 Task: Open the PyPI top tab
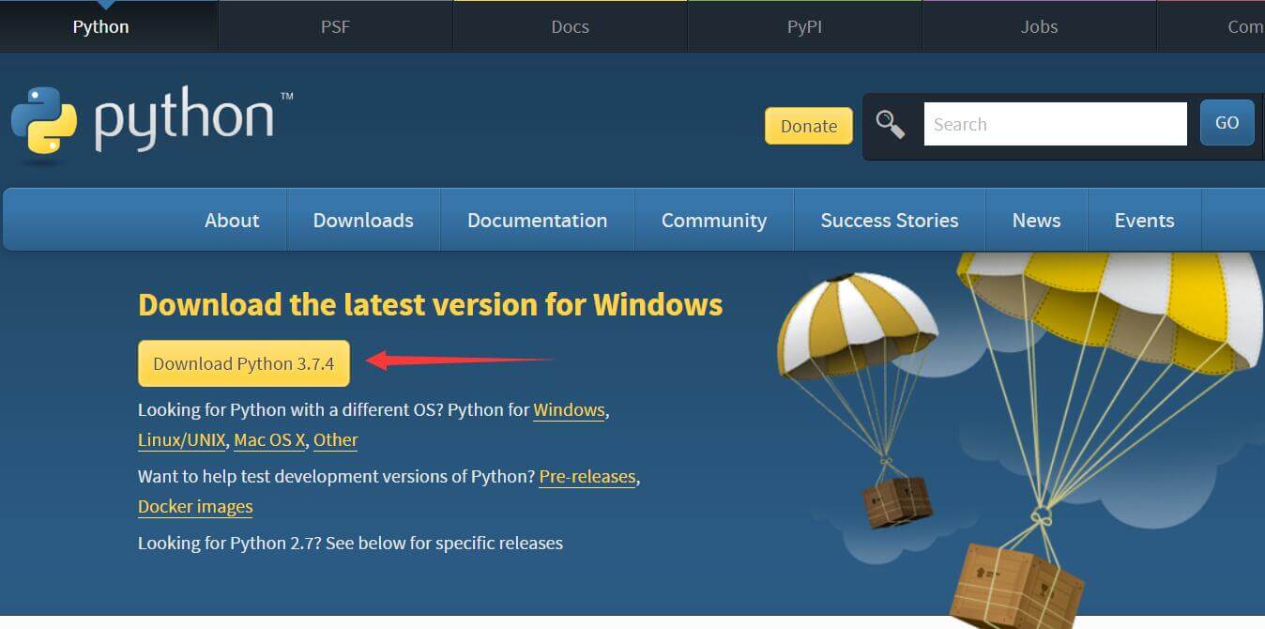pyautogui.click(x=804, y=26)
